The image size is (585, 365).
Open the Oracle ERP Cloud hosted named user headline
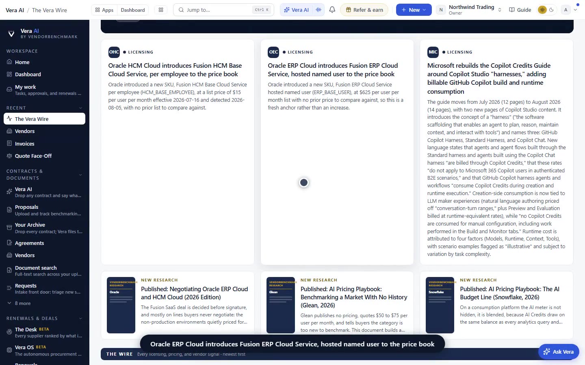(333, 70)
